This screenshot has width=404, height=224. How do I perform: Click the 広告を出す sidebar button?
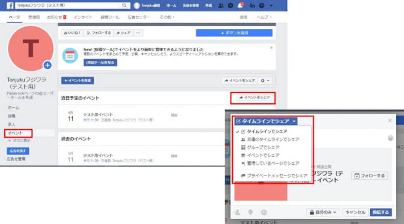click(x=18, y=151)
